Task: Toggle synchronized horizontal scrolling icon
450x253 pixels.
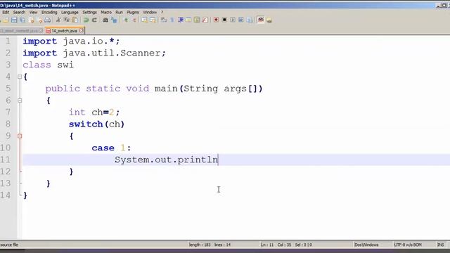Action: [x=153, y=20]
